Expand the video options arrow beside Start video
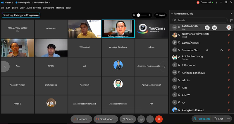Viewport: 234px width, 124px height. coord(116,119)
